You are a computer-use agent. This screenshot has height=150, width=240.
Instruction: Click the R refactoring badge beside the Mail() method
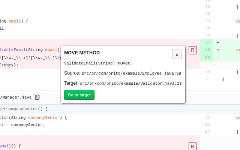click(192, 147)
